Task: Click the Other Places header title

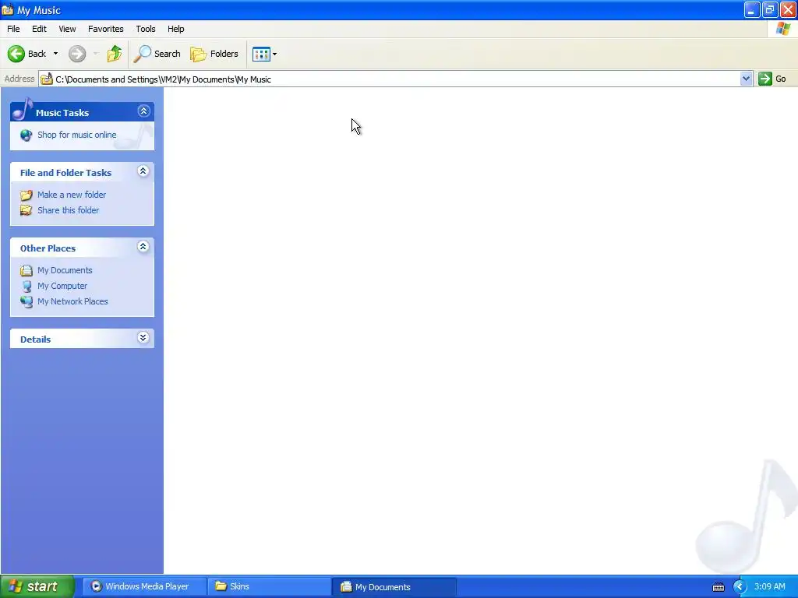Action: (x=48, y=248)
